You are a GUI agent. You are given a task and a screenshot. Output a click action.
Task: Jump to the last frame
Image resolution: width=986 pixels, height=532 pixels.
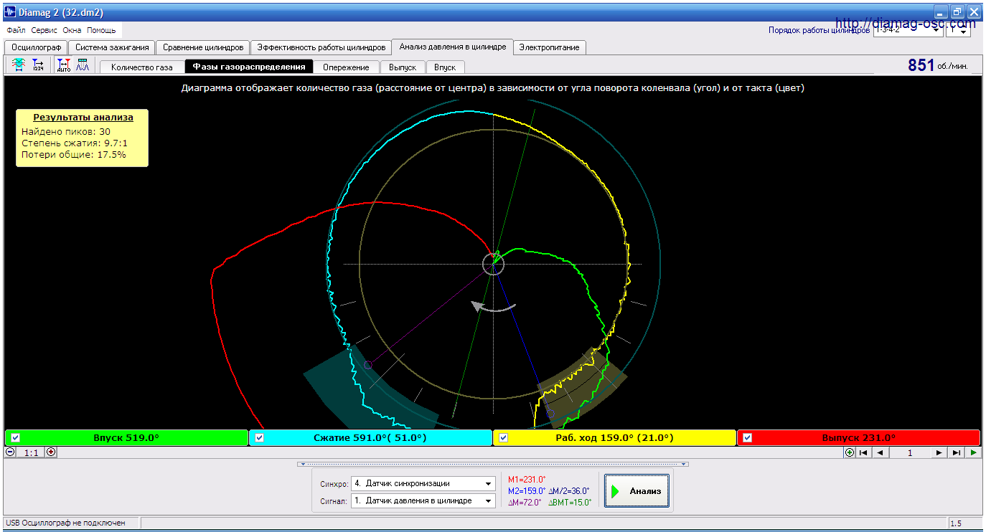point(956,452)
